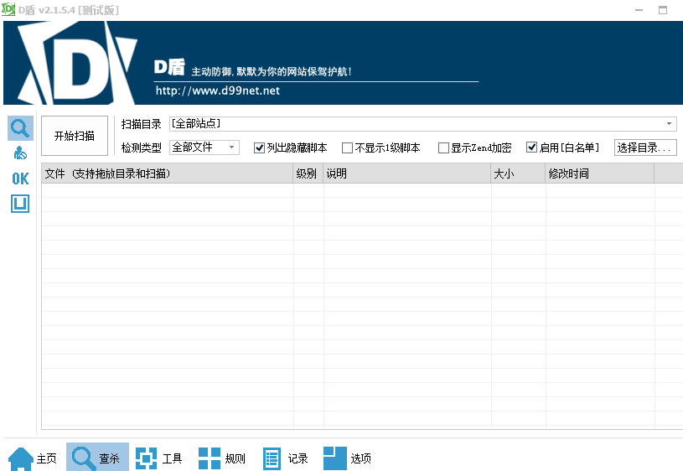Click 开始扫描 button
Image resolution: width=683 pixels, height=471 pixels.
click(x=75, y=136)
